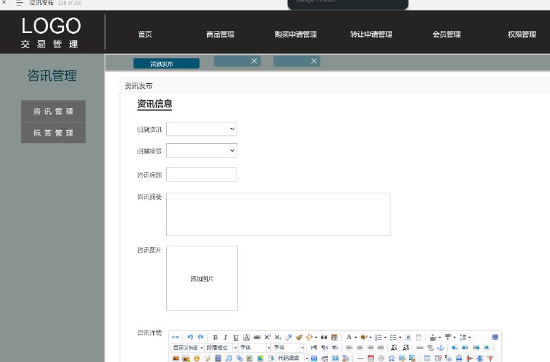This screenshot has width=550, height=362.
Task: Toggle underline formatting in the editor
Action: coord(236,337)
